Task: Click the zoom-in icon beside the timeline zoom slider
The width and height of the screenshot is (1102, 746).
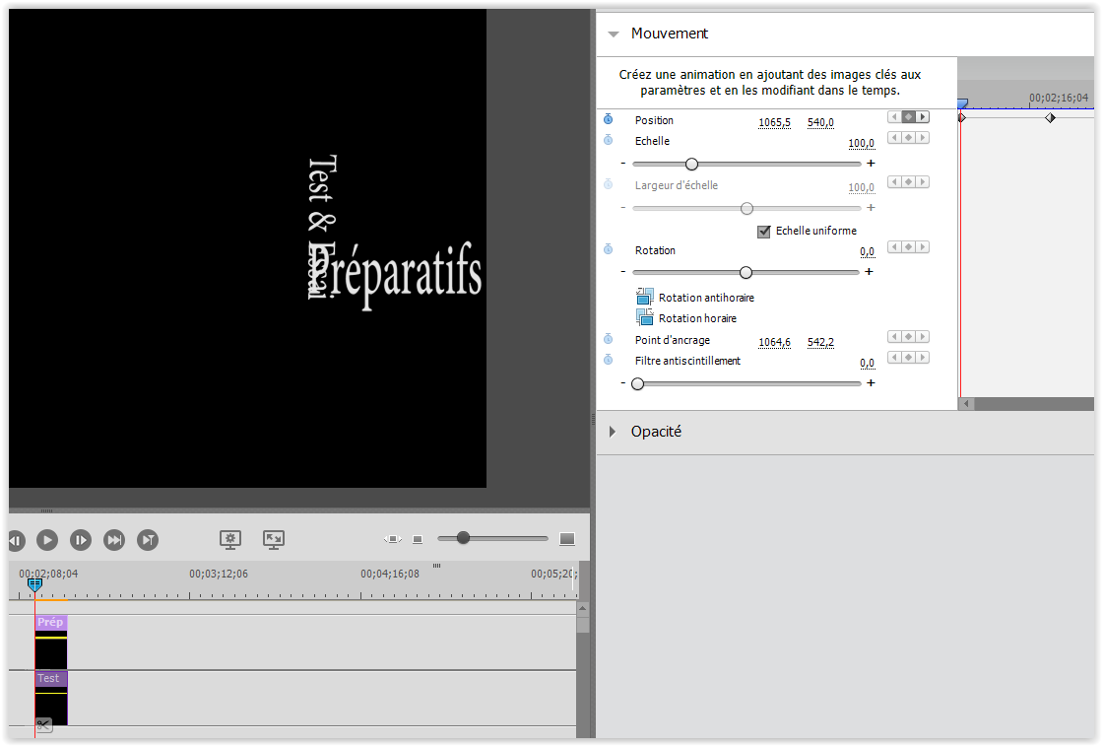Action: tap(566, 539)
